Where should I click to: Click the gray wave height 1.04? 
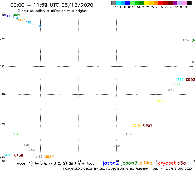pyautogui.click(x=27, y=145)
